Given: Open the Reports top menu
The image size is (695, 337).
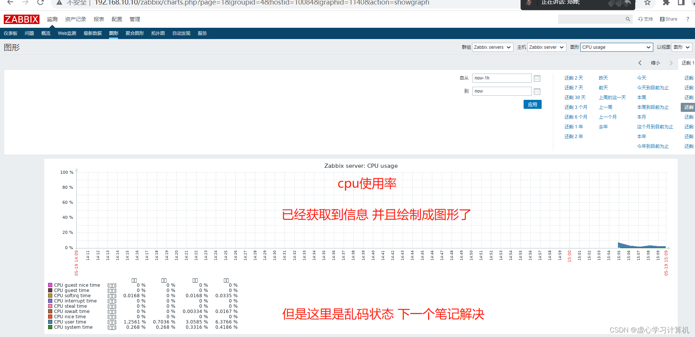Looking at the screenshot, I should click(x=99, y=19).
